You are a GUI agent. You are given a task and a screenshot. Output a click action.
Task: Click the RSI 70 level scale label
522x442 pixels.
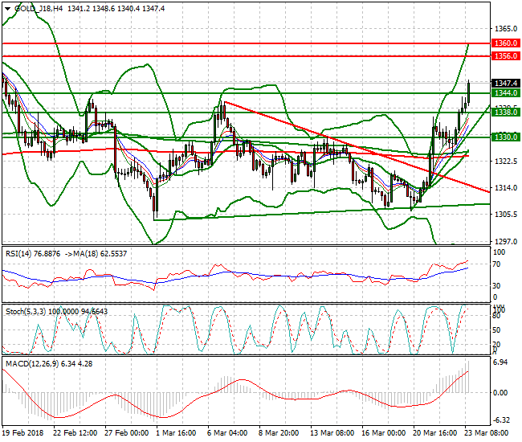point(496,264)
